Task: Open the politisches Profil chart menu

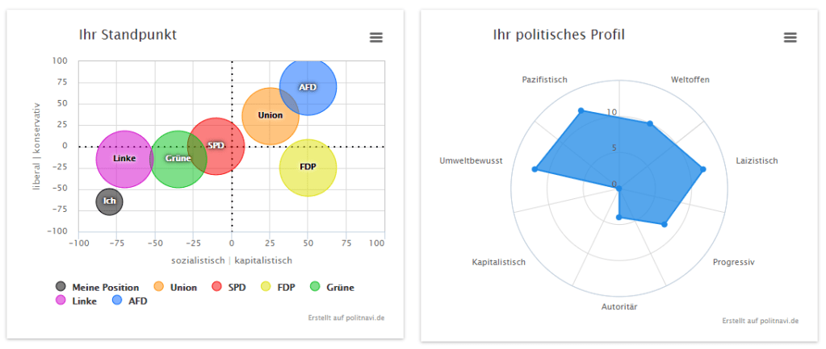Action: tap(790, 37)
